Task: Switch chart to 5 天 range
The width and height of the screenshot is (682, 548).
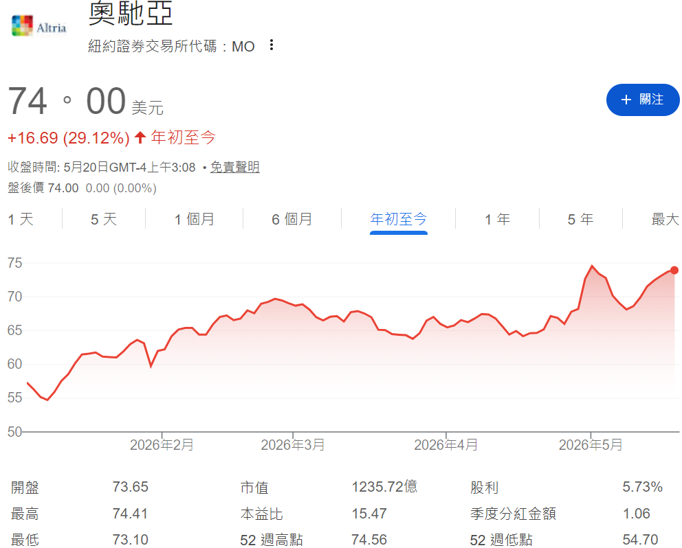Action: [104, 219]
